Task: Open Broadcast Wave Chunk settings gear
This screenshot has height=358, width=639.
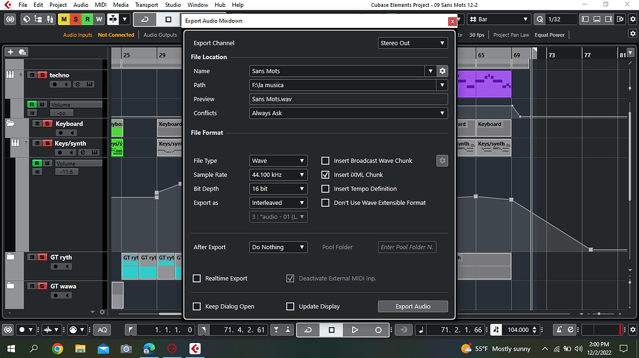Action: [x=442, y=161]
